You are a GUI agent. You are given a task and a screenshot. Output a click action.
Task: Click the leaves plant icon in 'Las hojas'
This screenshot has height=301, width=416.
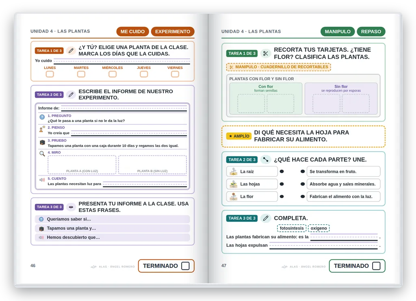[234, 184]
